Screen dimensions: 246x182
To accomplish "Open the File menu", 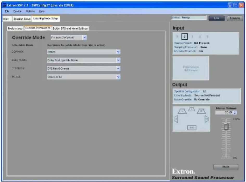I will (7, 11).
